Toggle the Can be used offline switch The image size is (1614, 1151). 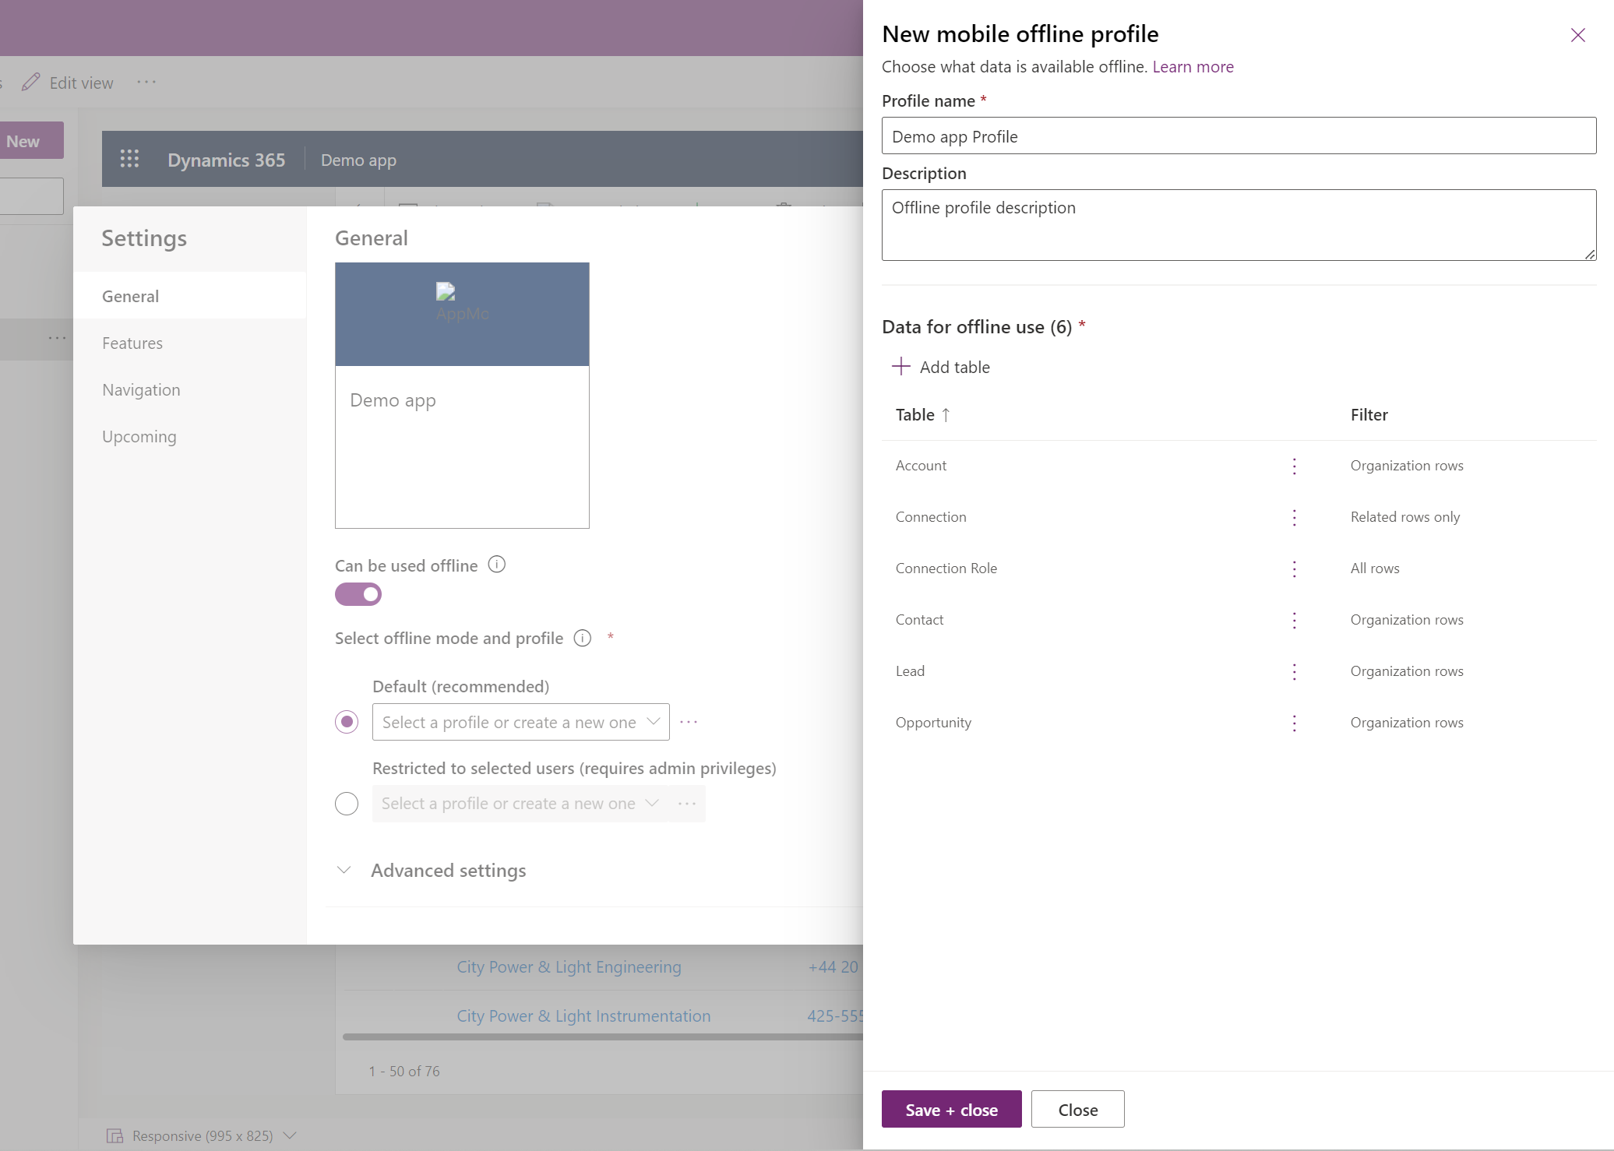(x=358, y=594)
